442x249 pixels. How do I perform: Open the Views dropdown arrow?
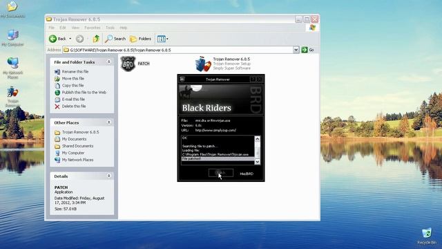pos(167,39)
